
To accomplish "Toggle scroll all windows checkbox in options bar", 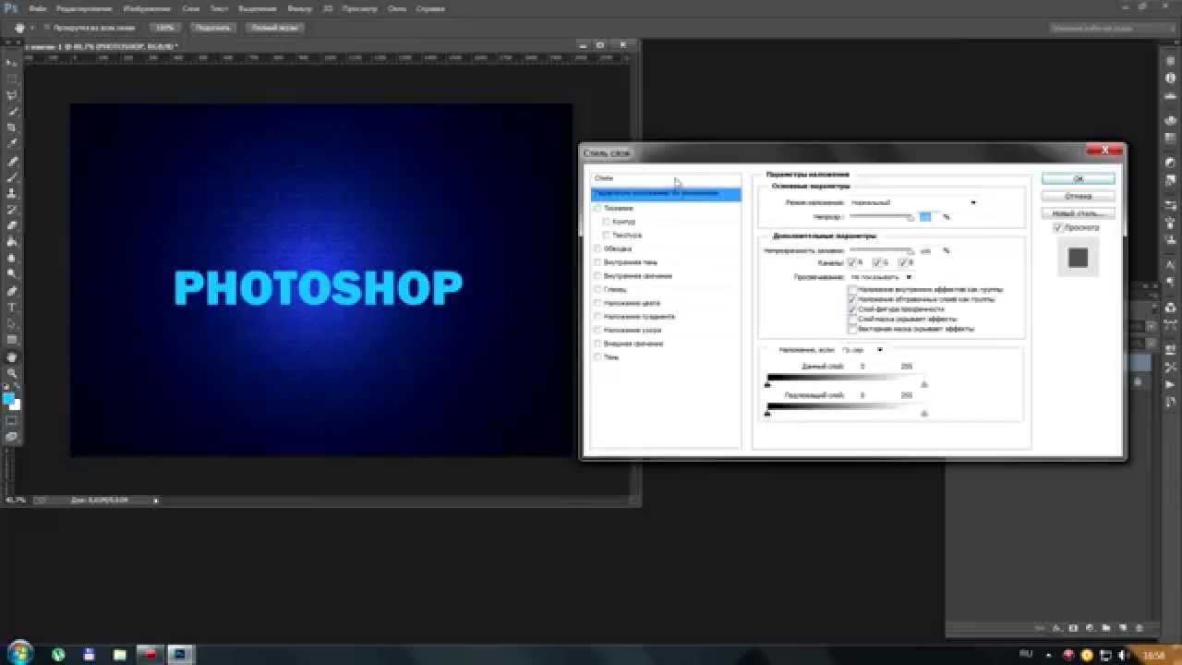I will (x=47, y=28).
